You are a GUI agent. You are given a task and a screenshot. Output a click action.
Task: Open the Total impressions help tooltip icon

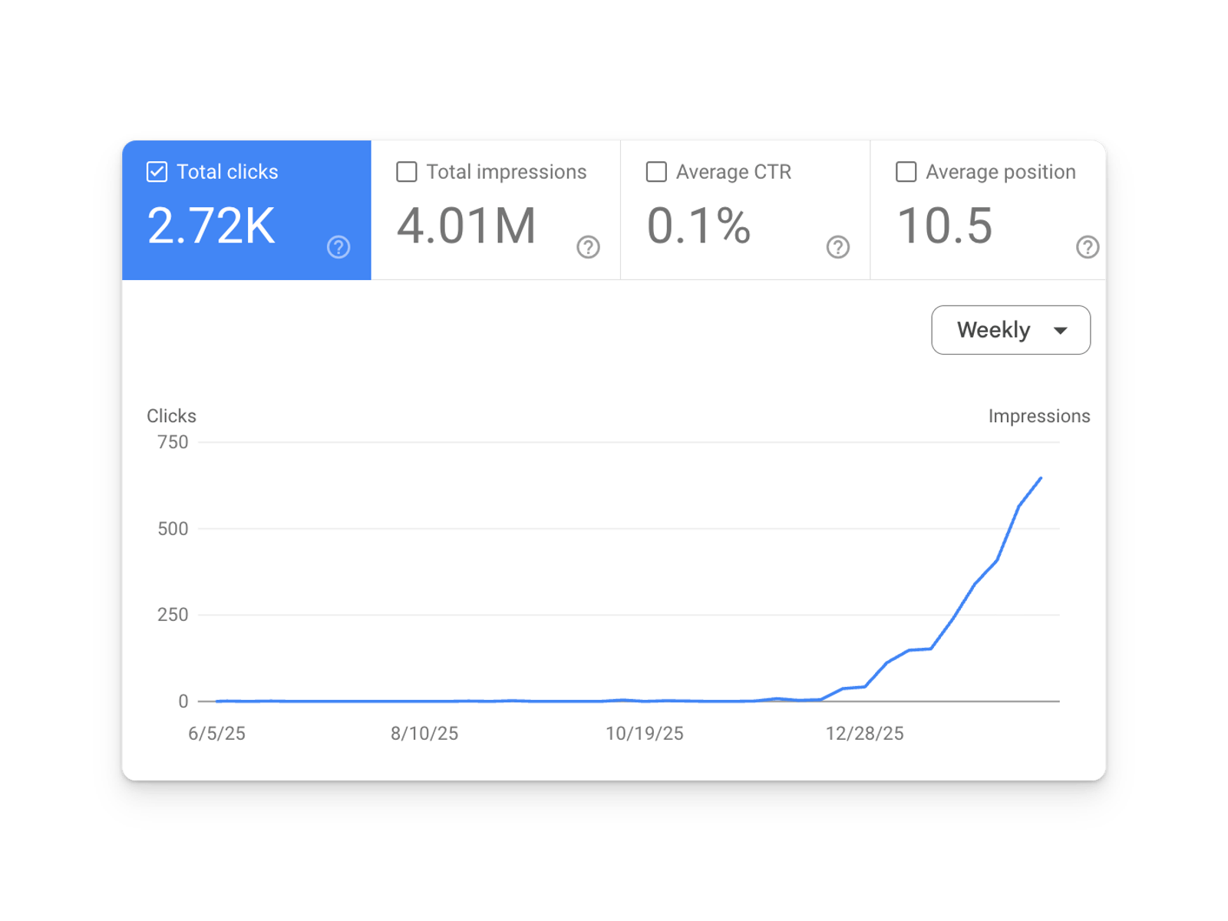588,247
